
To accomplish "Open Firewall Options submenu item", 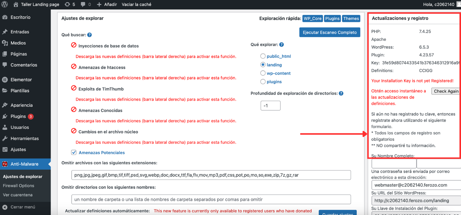I will click(18, 186).
